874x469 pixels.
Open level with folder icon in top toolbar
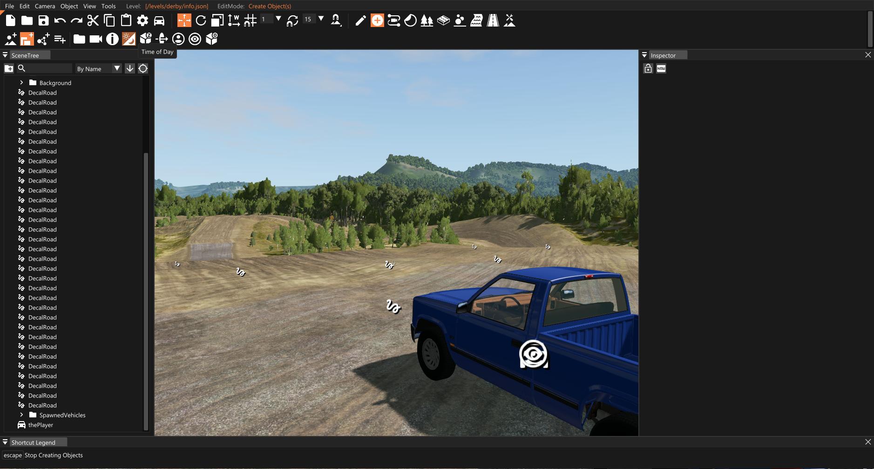coord(27,20)
